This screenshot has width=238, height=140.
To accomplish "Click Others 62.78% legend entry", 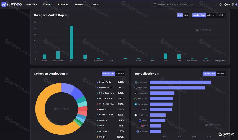I will 110,137.
